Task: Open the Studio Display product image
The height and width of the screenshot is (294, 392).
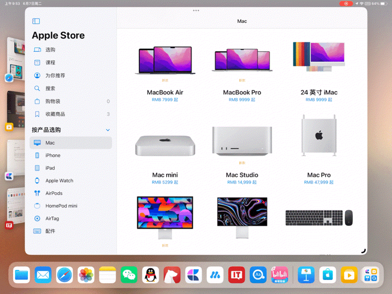Action: click(x=165, y=217)
